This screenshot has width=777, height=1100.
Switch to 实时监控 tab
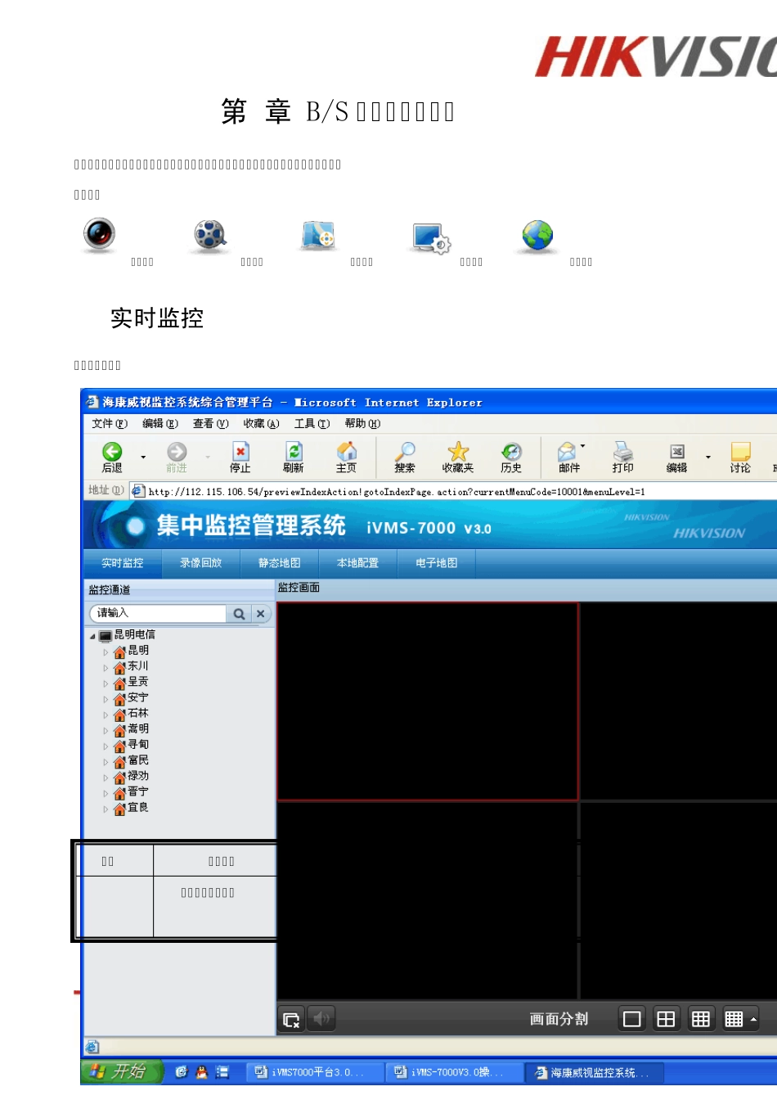[122, 563]
